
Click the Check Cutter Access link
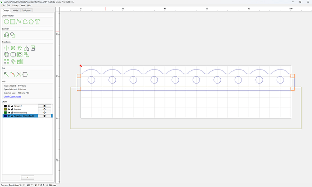tap(13, 97)
